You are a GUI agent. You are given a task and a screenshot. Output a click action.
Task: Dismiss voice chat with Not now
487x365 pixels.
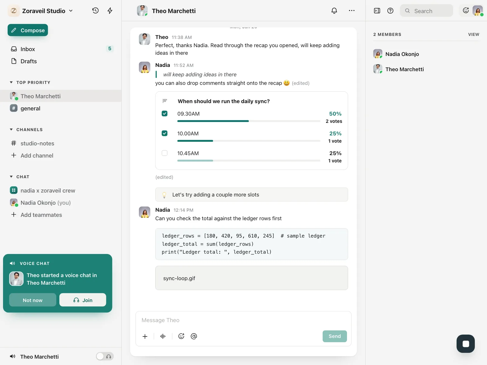pyautogui.click(x=33, y=300)
